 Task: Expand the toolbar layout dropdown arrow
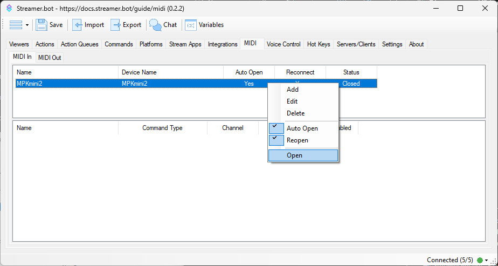[x=27, y=25]
